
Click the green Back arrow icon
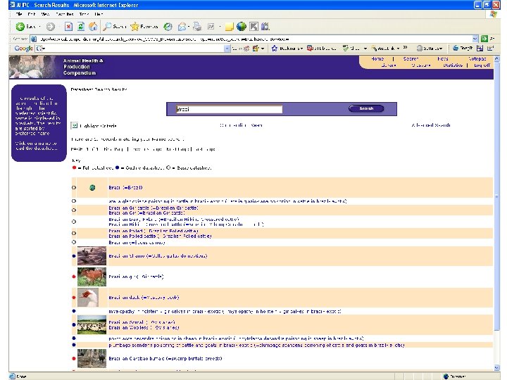pyautogui.click(x=20, y=27)
